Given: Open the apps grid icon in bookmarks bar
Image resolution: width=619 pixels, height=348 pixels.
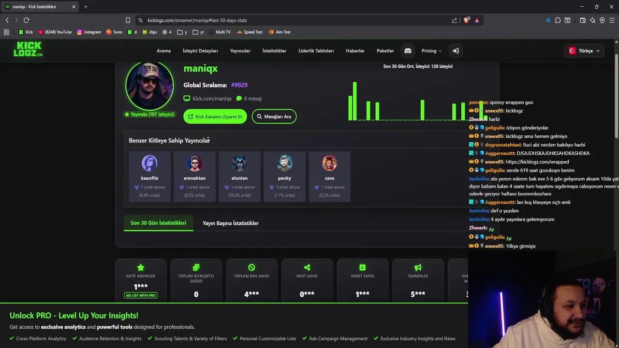Looking at the screenshot, I should 6,32.
